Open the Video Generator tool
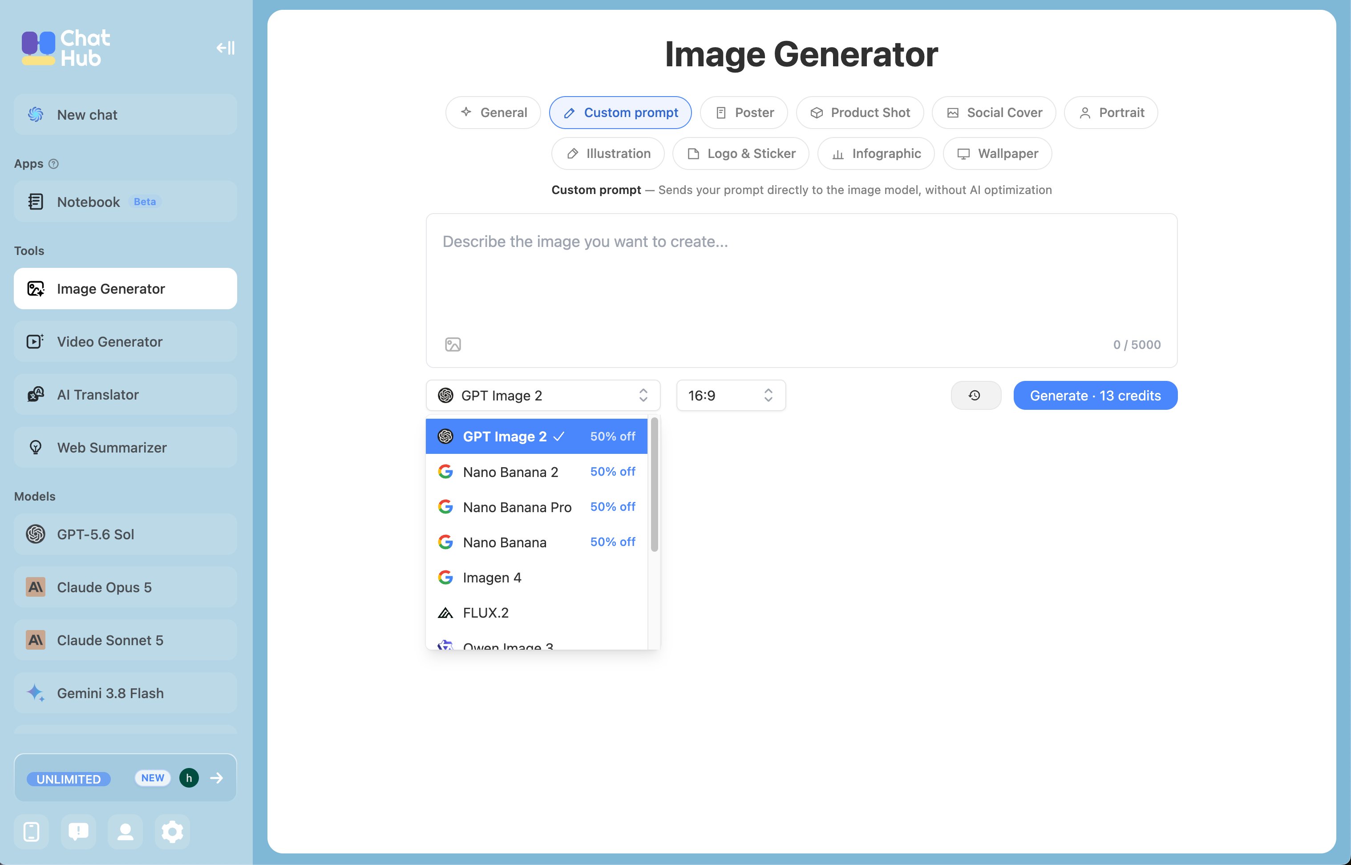The height and width of the screenshot is (865, 1351). coord(125,342)
